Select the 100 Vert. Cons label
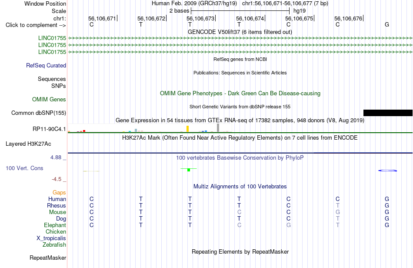 24,168
